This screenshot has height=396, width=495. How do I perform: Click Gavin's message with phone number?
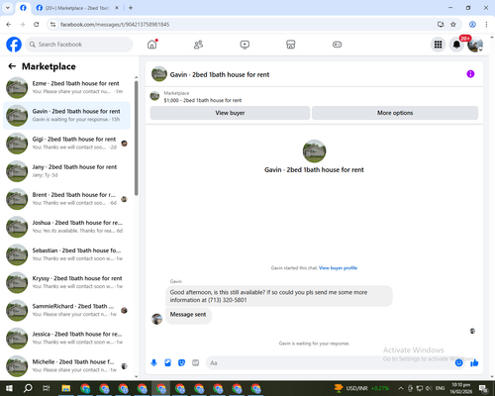pos(279,296)
